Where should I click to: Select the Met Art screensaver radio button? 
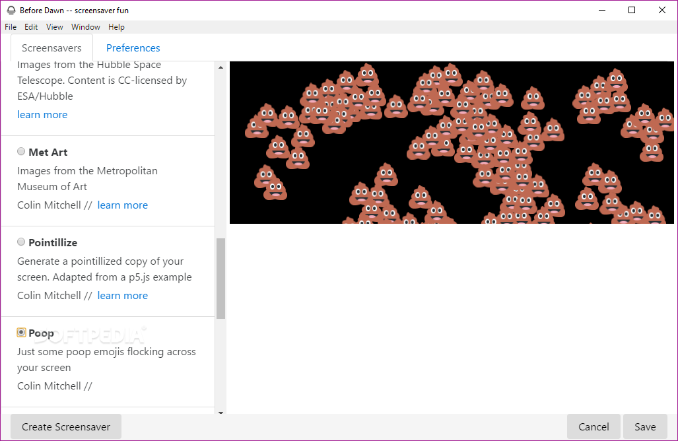pyautogui.click(x=21, y=151)
